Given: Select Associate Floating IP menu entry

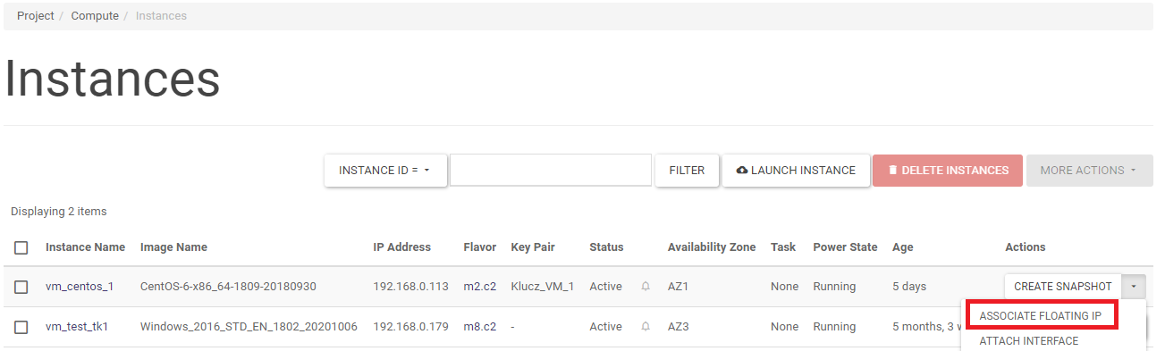Looking at the screenshot, I should (1040, 316).
